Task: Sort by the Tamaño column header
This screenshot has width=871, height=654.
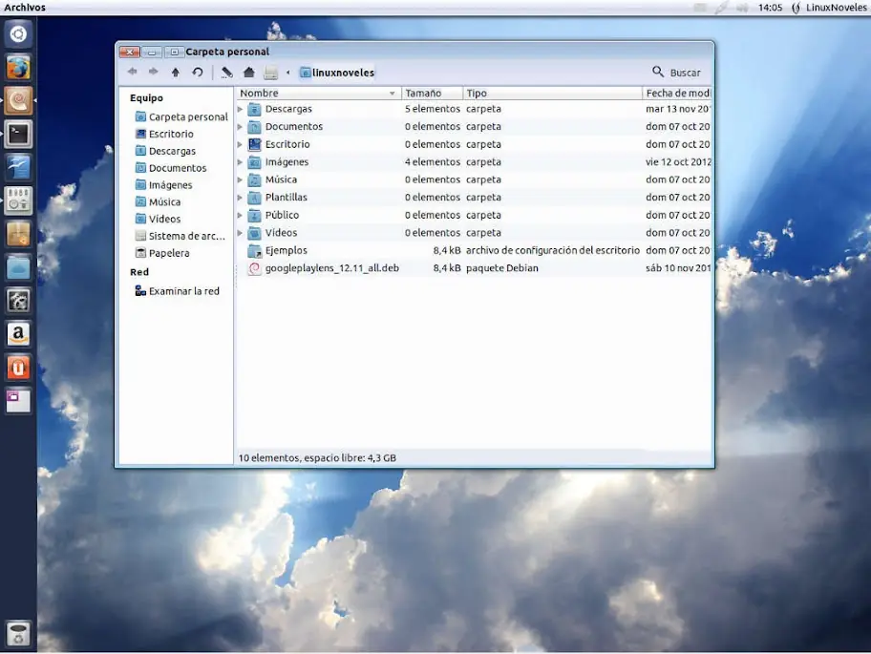Action: 432,94
